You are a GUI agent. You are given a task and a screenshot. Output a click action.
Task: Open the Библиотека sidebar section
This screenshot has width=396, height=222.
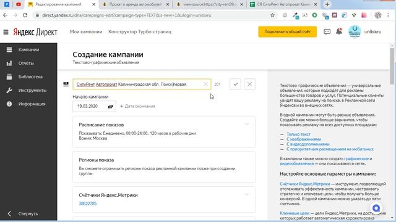28,76
